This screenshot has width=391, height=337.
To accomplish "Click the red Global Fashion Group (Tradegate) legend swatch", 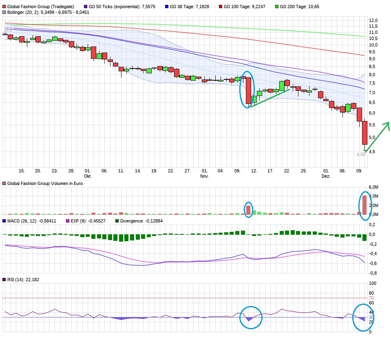I will coord(4,7).
